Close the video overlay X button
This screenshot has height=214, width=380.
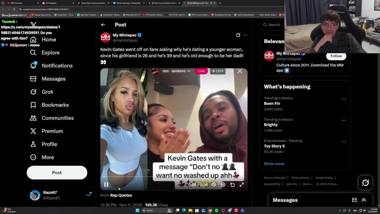240,71
